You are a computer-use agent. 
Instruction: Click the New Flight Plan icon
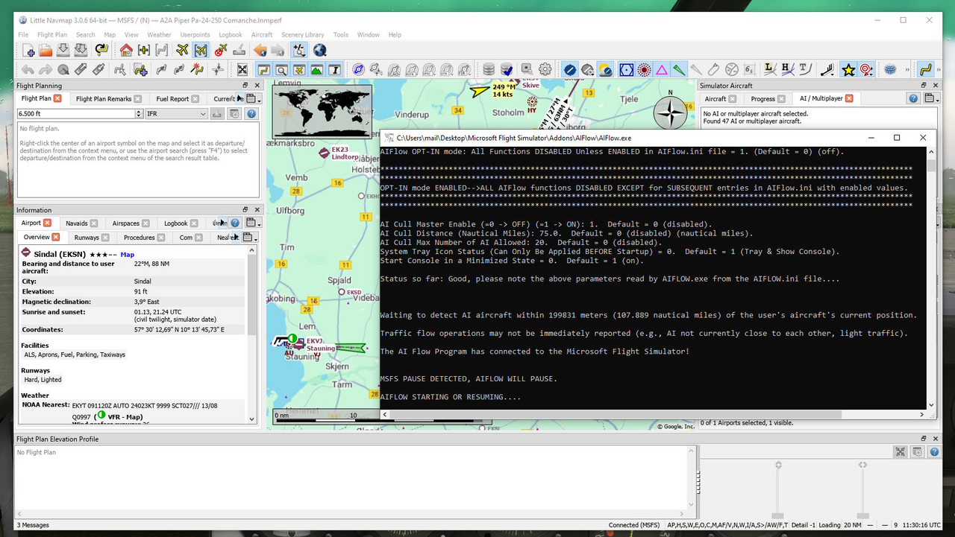[28, 50]
